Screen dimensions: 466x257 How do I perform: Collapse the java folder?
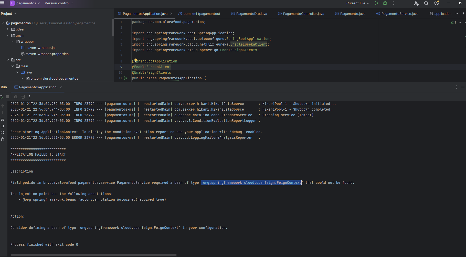click(17, 72)
